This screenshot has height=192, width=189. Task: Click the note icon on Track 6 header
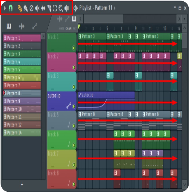(69, 144)
